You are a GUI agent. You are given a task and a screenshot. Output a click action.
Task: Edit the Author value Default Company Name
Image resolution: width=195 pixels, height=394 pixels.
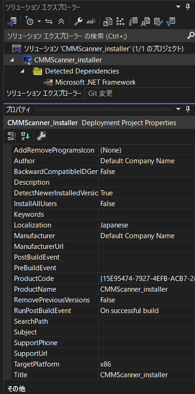[137, 161]
